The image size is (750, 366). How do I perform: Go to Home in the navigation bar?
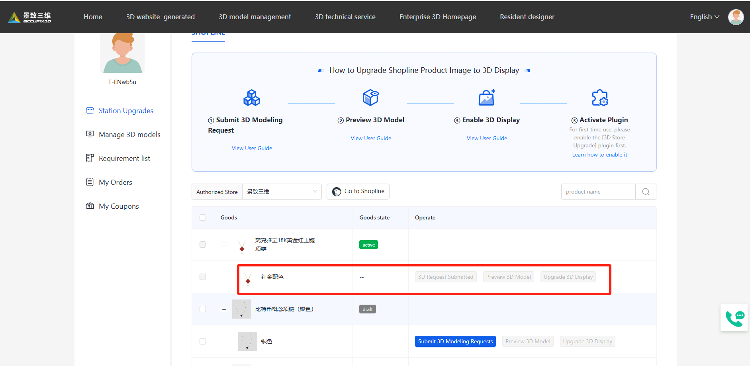point(93,17)
